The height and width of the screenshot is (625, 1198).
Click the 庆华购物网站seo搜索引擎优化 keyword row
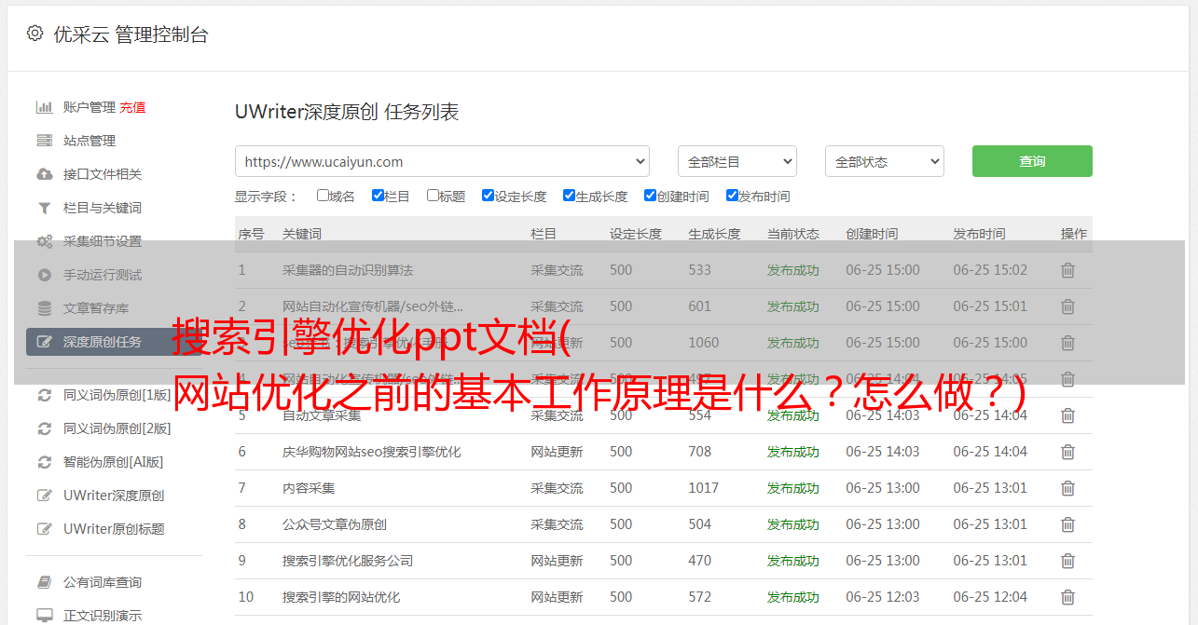pyautogui.click(x=371, y=452)
